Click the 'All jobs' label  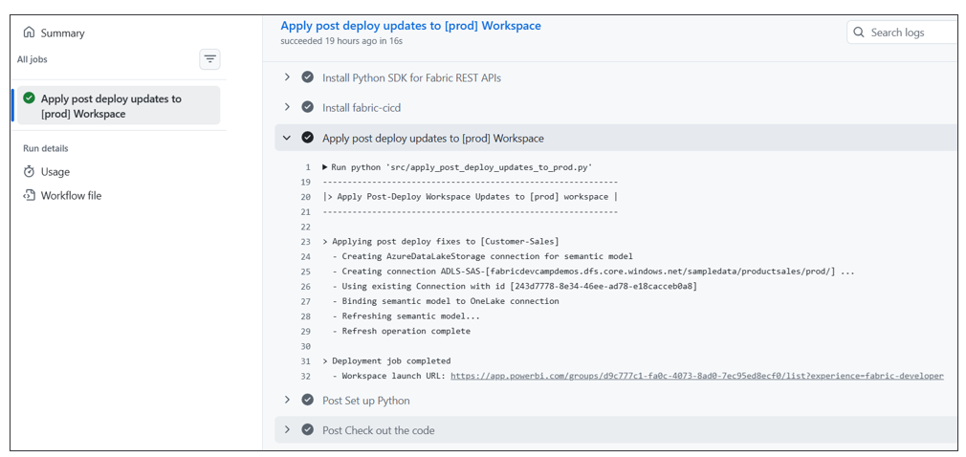coord(32,59)
